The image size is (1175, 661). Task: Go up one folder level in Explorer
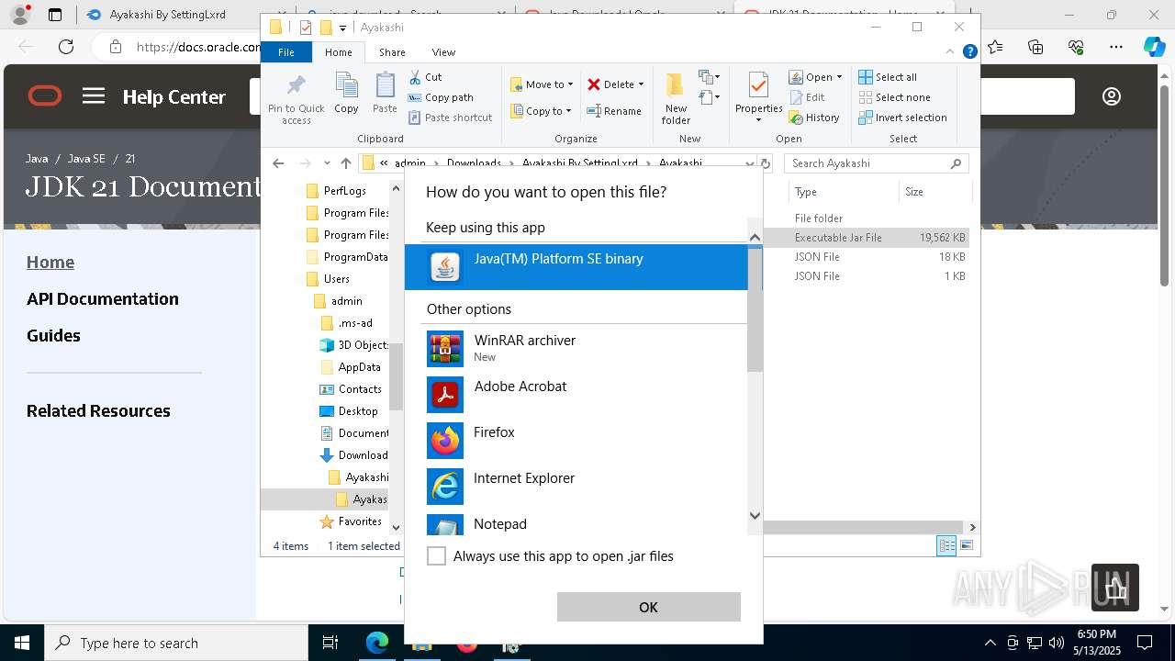(345, 163)
